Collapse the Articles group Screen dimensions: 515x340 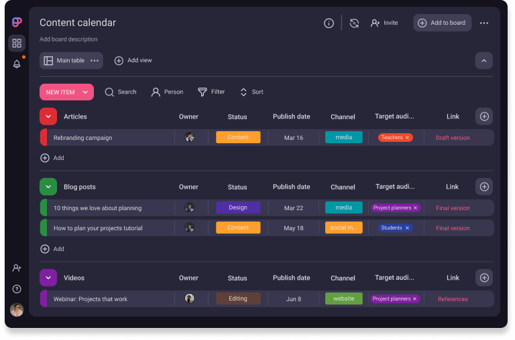coord(48,116)
